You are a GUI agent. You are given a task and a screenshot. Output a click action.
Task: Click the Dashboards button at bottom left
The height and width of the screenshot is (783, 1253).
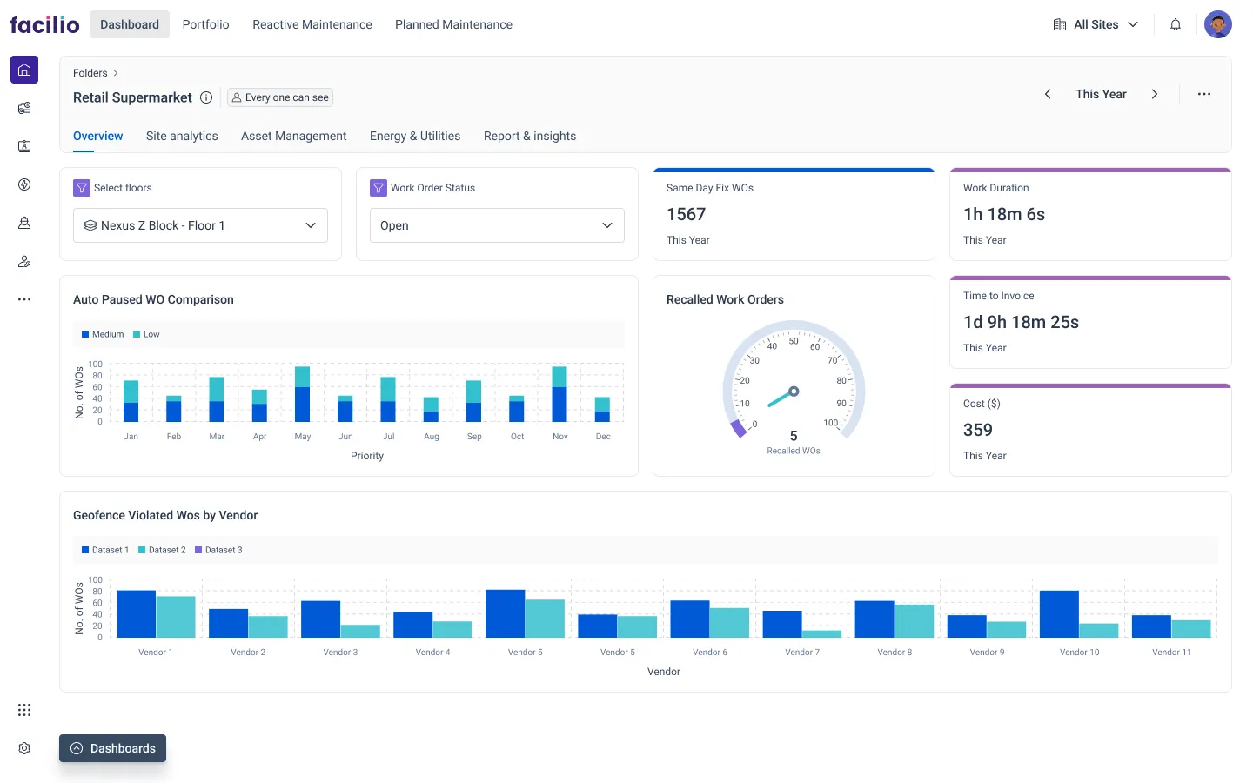[x=112, y=748]
